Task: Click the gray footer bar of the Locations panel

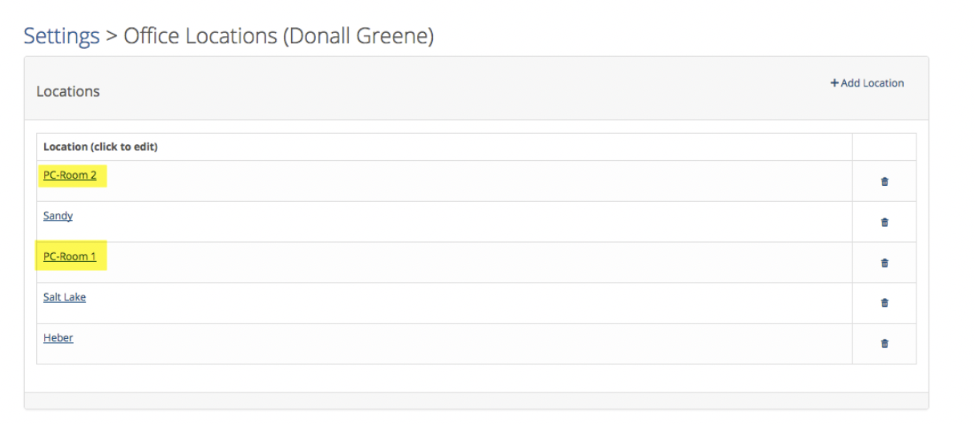Action: tap(476, 401)
